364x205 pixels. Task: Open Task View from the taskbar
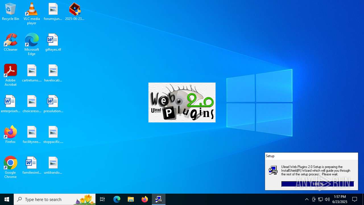tap(102, 199)
